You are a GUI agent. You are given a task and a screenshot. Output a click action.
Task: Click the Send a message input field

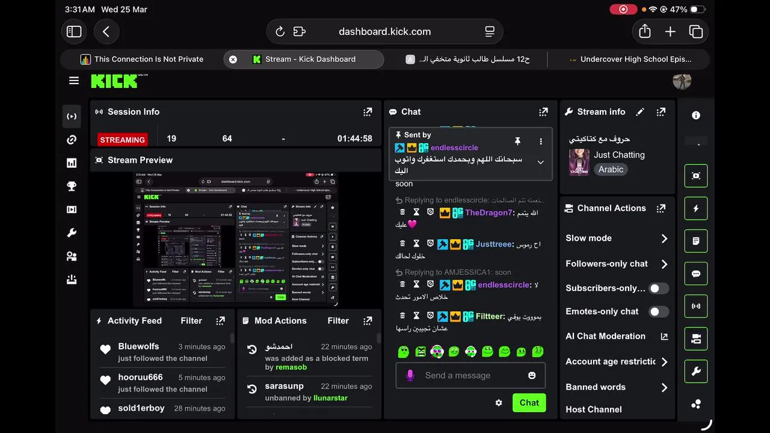(x=470, y=375)
